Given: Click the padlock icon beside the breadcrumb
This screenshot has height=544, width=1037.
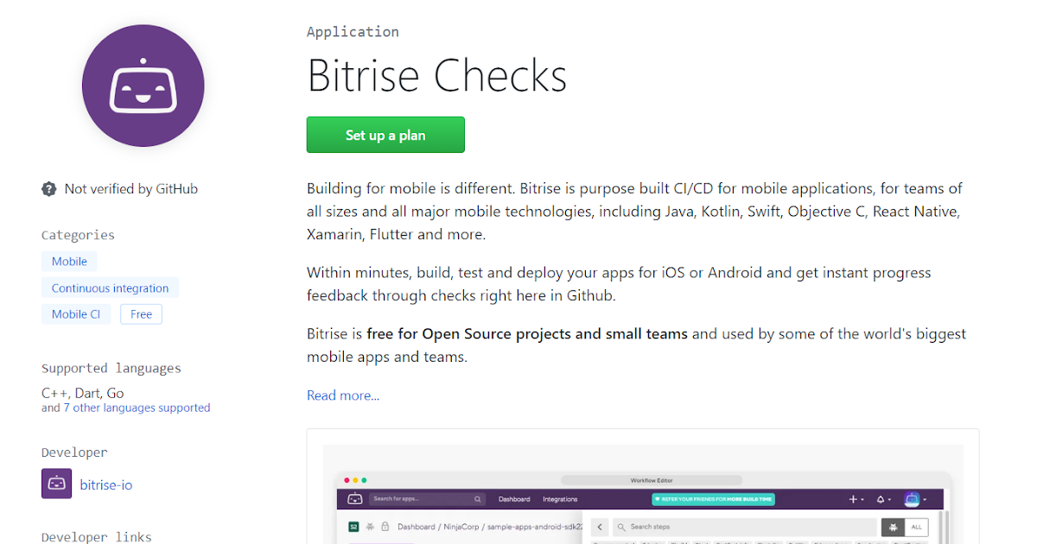Looking at the screenshot, I should point(385,526).
